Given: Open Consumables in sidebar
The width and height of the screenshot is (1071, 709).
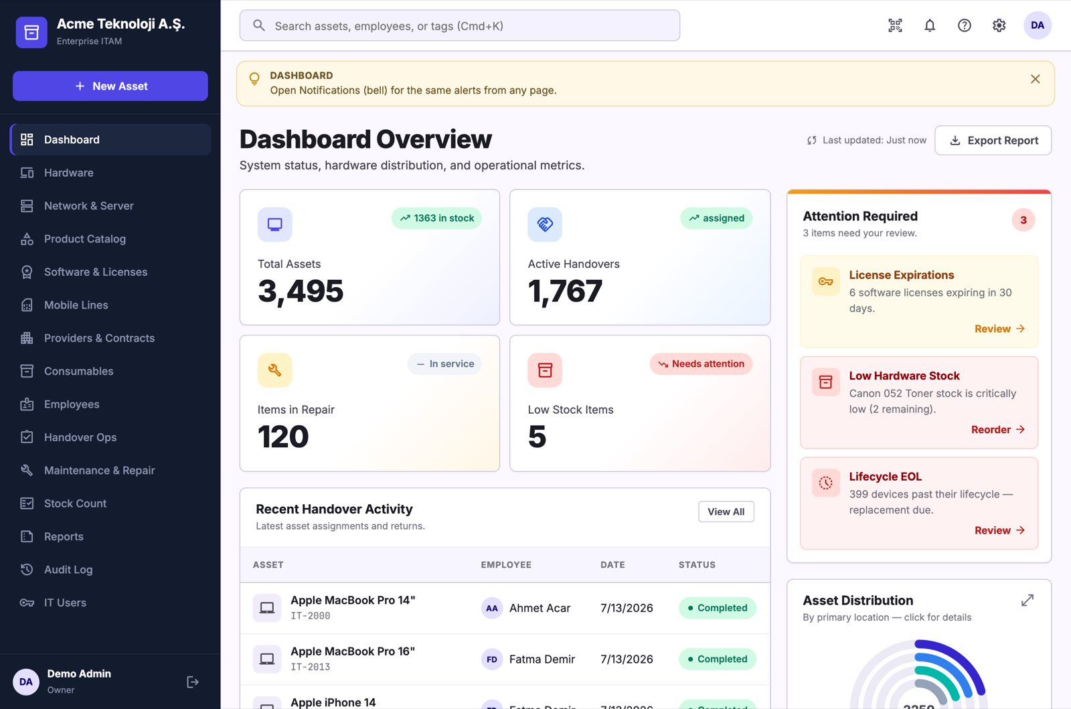Looking at the screenshot, I should point(110,371).
